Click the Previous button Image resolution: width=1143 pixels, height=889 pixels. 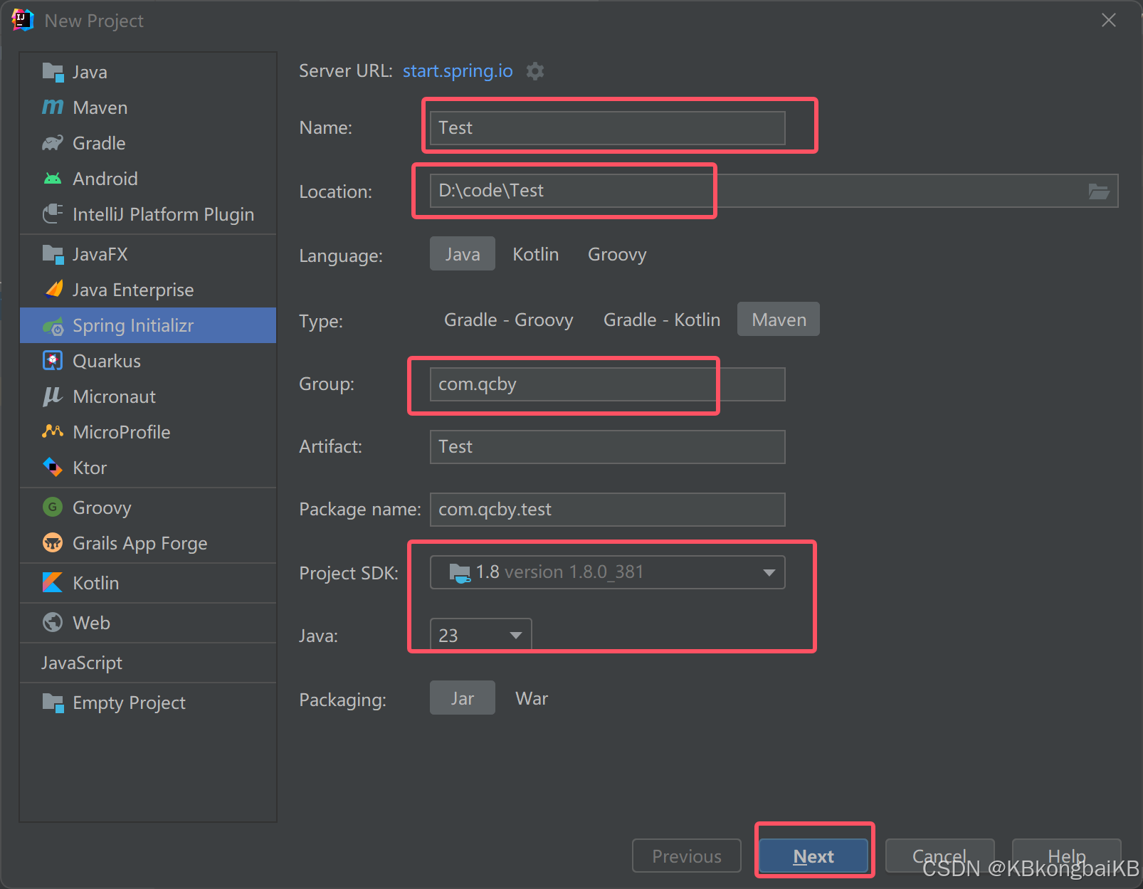pyautogui.click(x=687, y=856)
